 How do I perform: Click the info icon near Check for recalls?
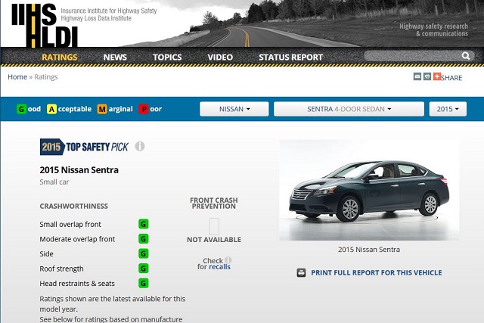[228, 260]
